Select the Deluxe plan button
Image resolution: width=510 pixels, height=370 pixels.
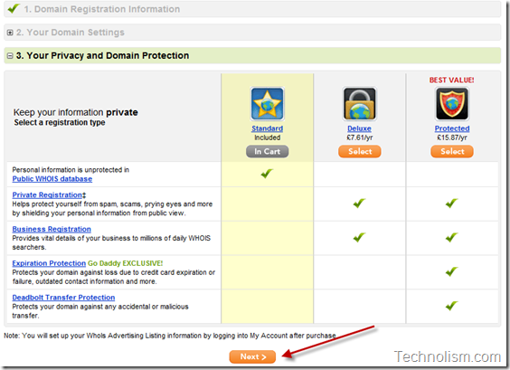360,151
